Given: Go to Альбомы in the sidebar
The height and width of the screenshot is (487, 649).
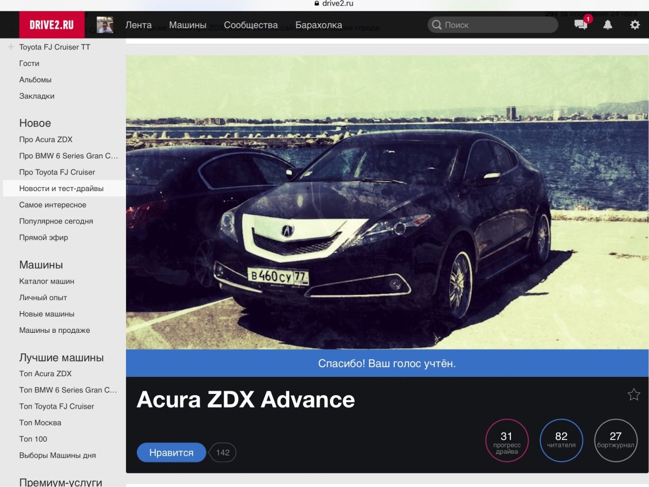Looking at the screenshot, I should pos(35,80).
